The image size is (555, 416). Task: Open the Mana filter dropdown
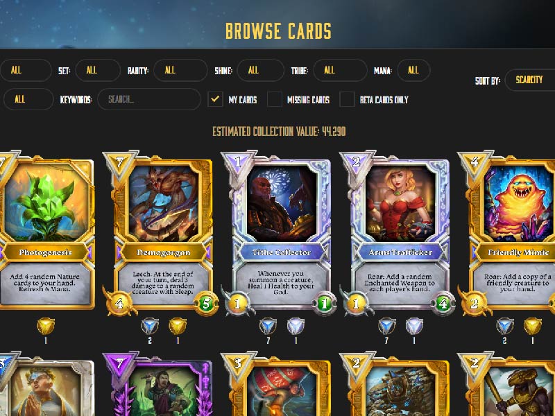(x=413, y=70)
